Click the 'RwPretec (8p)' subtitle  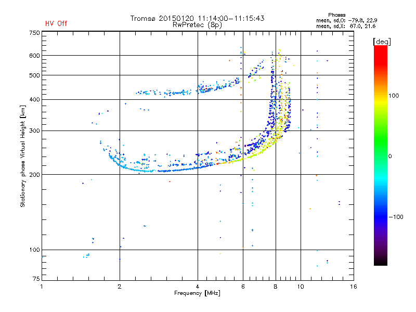click(197, 25)
